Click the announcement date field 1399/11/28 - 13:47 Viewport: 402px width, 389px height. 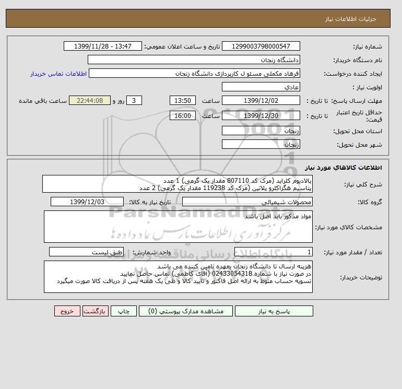pyautogui.click(x=102, y=46)
